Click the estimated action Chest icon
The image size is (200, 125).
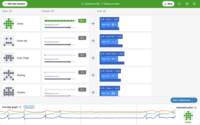point(188,116)
